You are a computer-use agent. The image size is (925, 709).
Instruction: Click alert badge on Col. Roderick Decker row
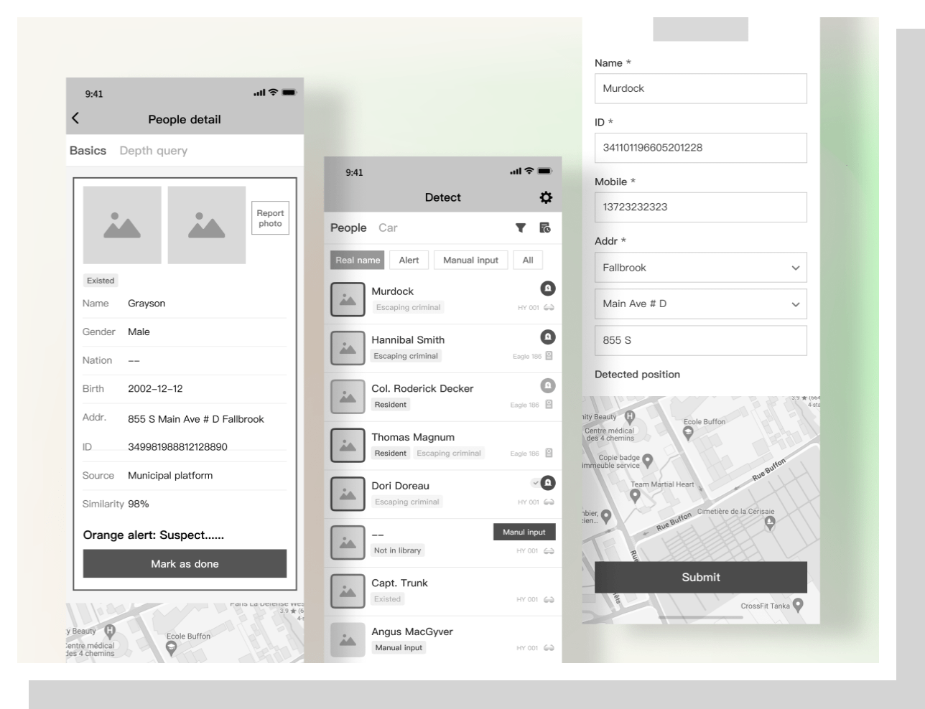tap(548, 385)
